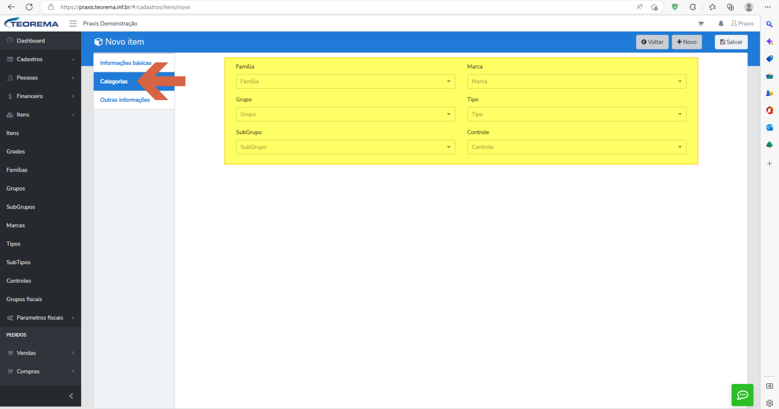This screenshot has height=409, width=779.
Task: Open the green chat support button
Action: click(x=742, y=395)
